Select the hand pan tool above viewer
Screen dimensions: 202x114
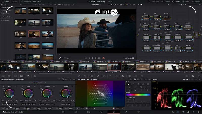(141, 5)
